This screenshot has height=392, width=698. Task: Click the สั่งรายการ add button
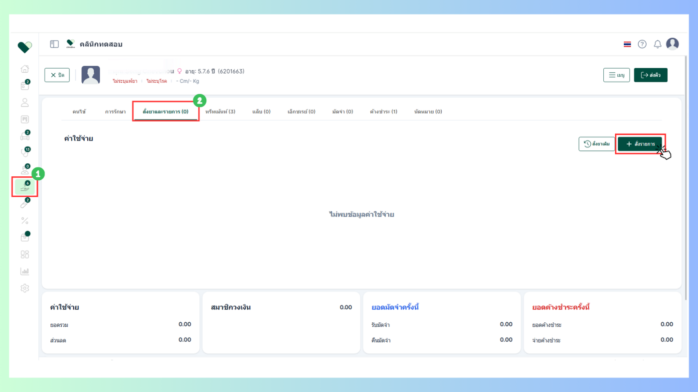[640, 144]
